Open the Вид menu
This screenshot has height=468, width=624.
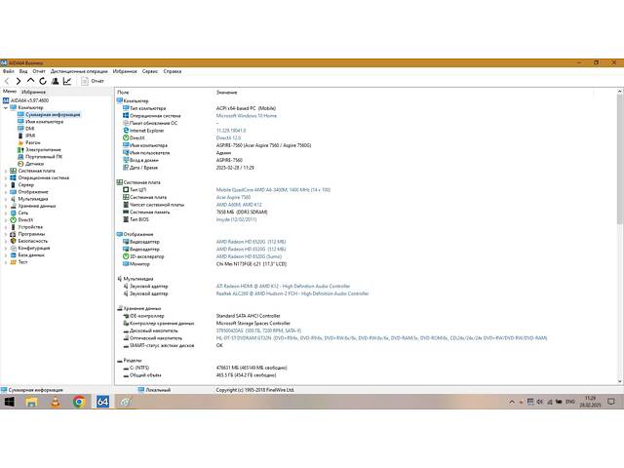23,71
